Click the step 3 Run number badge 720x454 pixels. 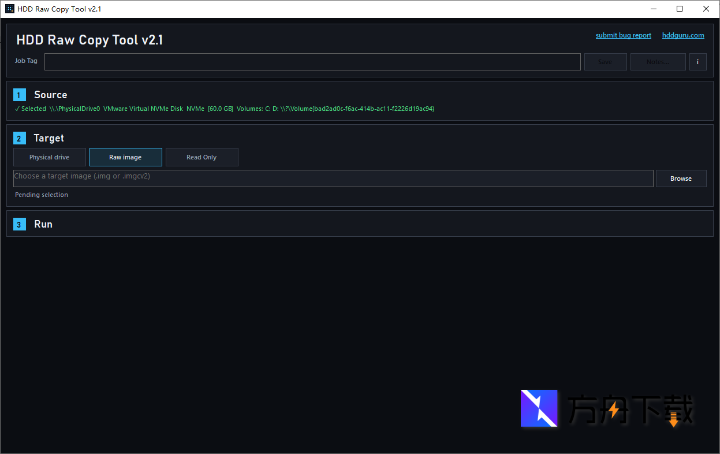click(x=20, y=225)
